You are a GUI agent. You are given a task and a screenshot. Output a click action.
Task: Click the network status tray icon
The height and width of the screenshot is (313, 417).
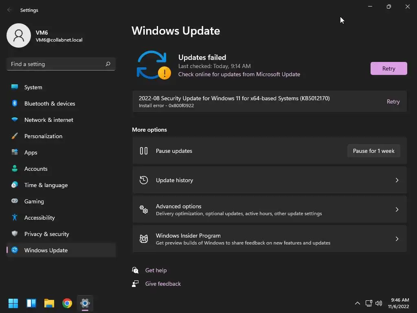coord(369,303)
